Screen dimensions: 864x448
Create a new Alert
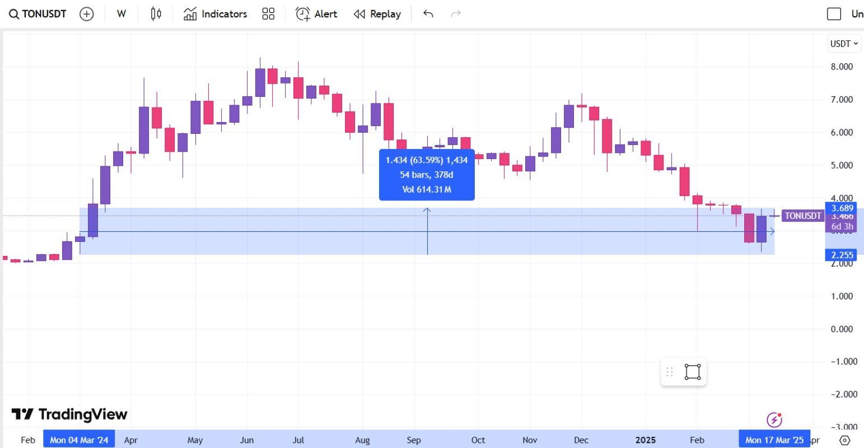coord(316,14)
